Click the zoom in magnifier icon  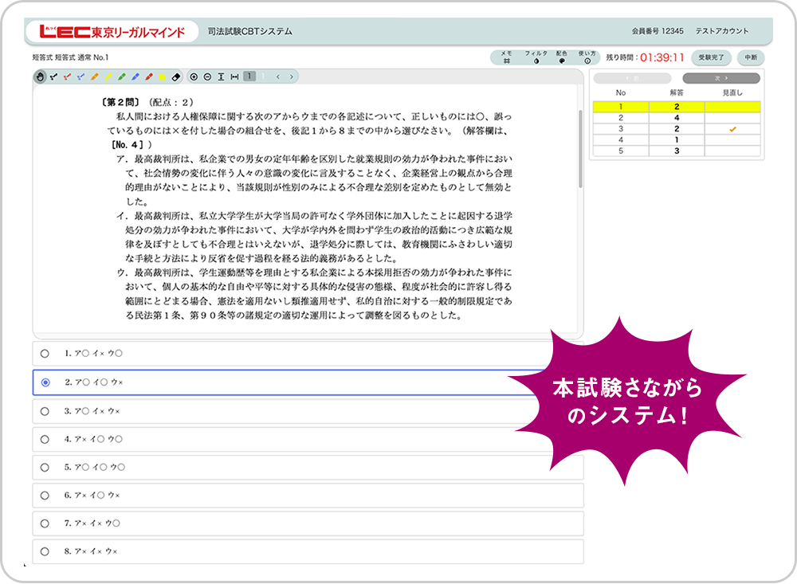(194, 76)
